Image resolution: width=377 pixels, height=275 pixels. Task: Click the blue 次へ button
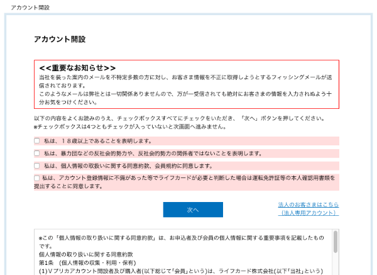coord(193,210)
